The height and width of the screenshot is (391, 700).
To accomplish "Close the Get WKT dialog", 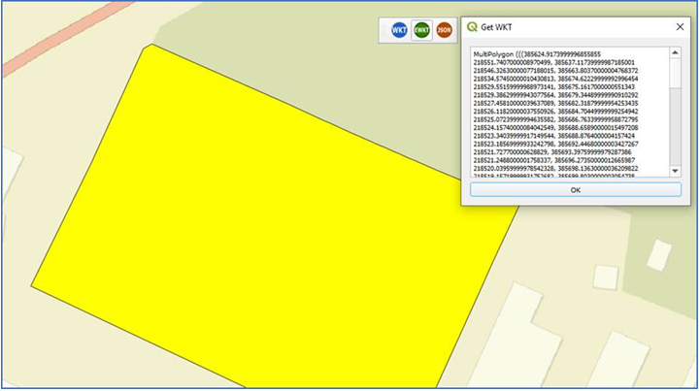I will click(680, 27).
